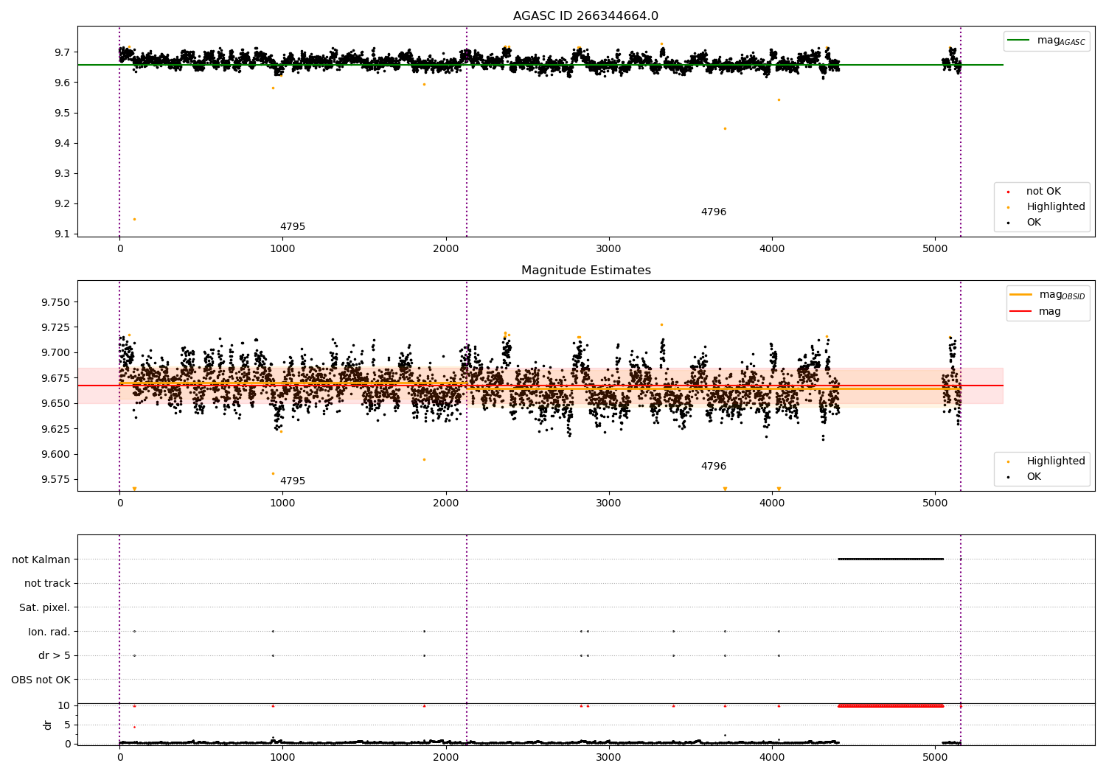Click the y-axis tick '9.625'
1106x774 pixels.
tap(56, 429)
